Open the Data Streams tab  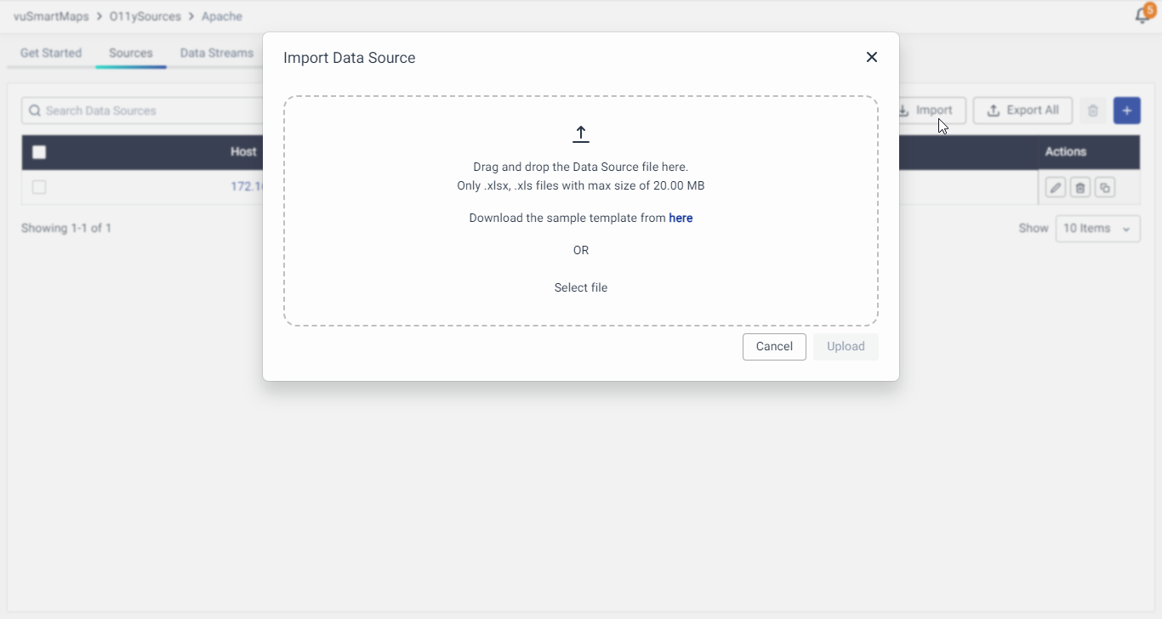pos(217,53)
